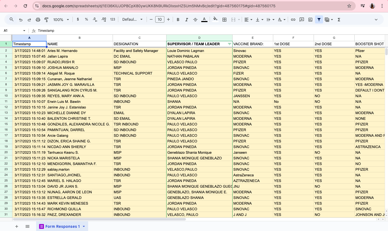Select row 10 header
This screenshot has width=388, height=231.
(6, 96)
